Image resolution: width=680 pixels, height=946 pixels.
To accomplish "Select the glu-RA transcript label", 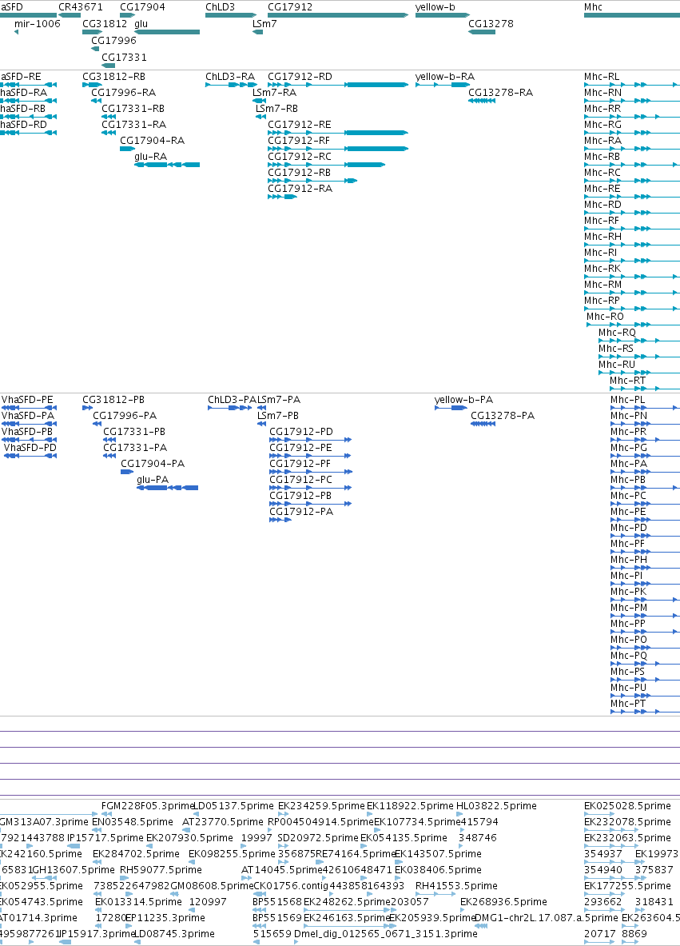I will tap(151, 157).
